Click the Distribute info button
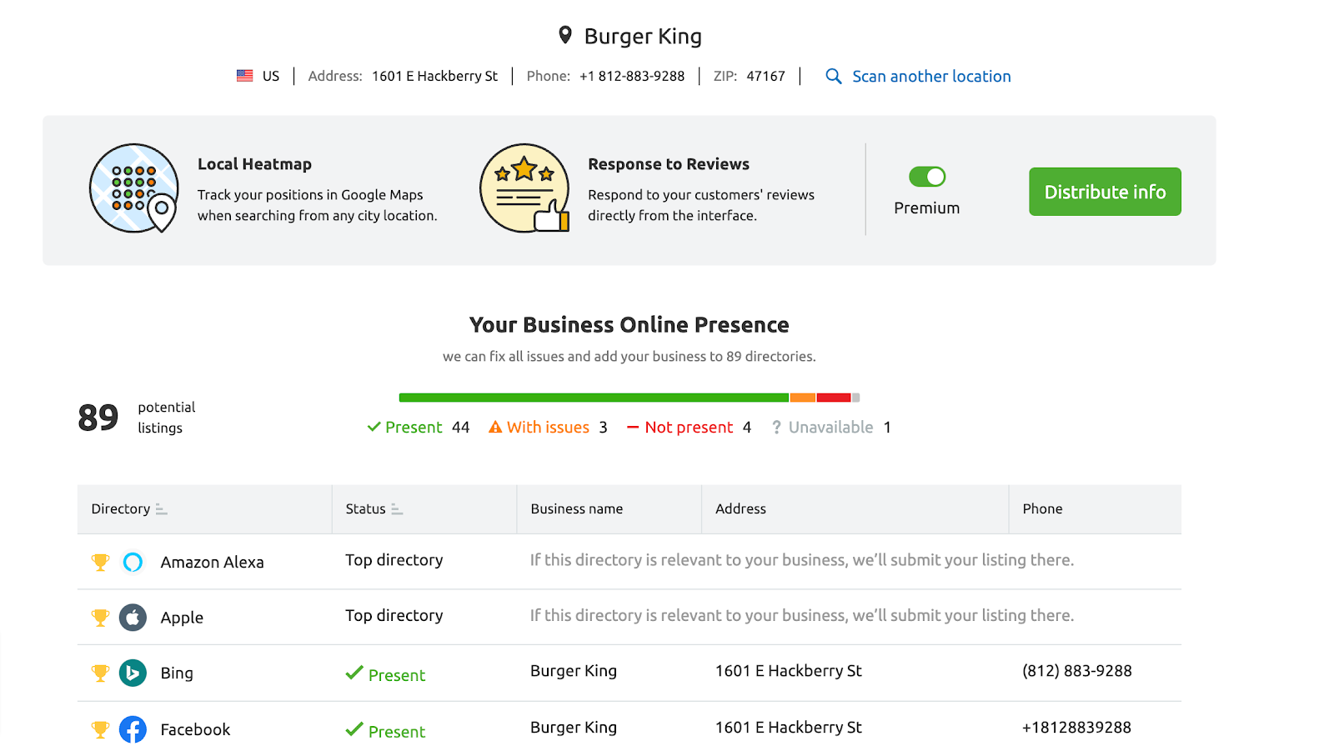Screen dimensions: 1334x756 click(1105, 192)
